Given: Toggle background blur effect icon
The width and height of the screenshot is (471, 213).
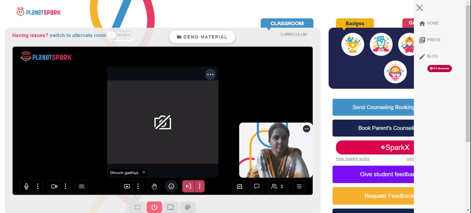Looking at the screenshot, I should (x=81, y=186).
